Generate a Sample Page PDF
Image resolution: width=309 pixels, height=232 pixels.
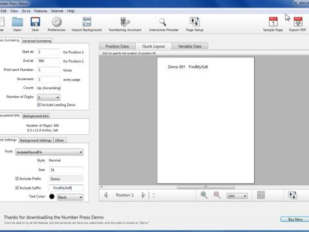coord(273,21)
